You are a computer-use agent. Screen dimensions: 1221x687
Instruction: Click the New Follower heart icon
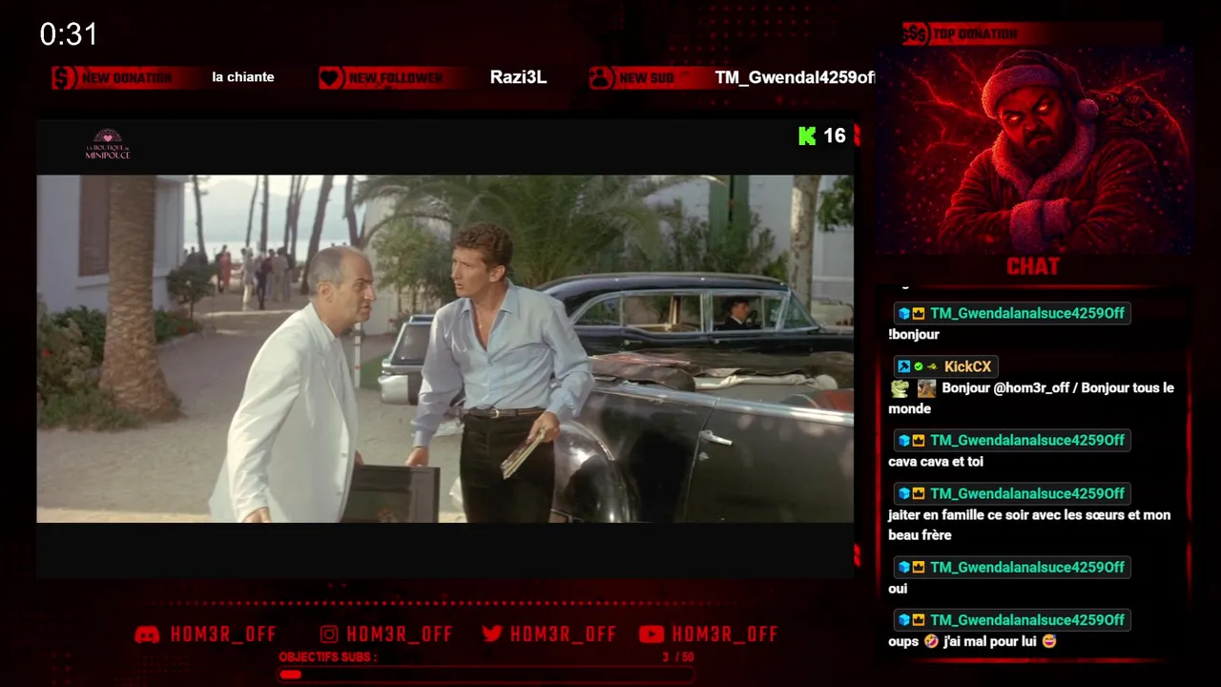pos(331,78)
